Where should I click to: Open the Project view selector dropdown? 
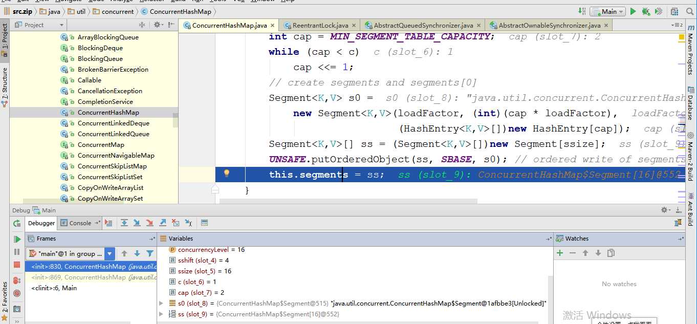point(39,25)
